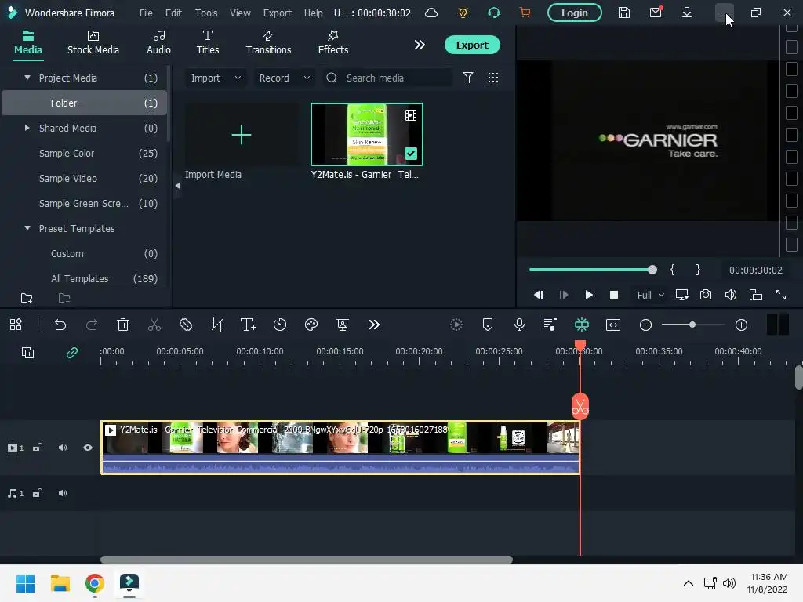The width and height of the screenshot is (803, 602).
Task: Expand more timeline tools with the double chevron
Action: [374, 325]
